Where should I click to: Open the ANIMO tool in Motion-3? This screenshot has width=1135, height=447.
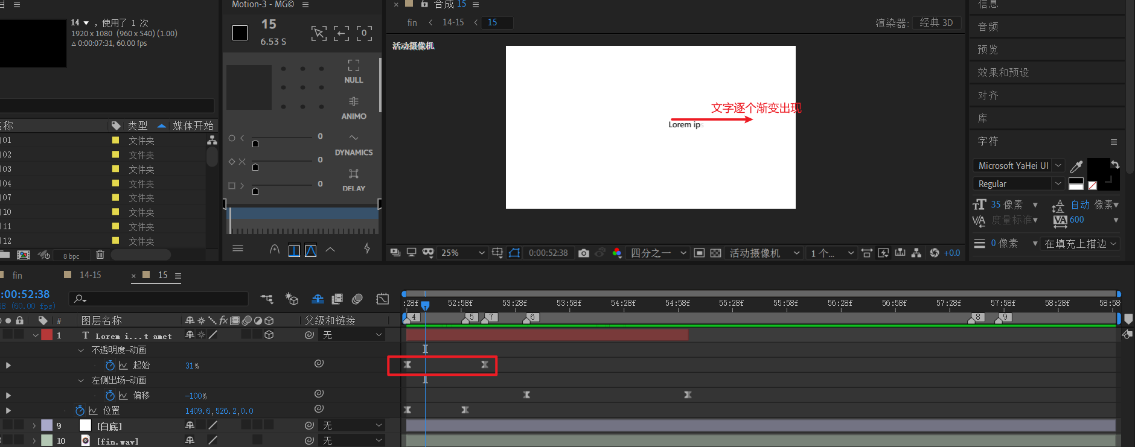[354, 108]
